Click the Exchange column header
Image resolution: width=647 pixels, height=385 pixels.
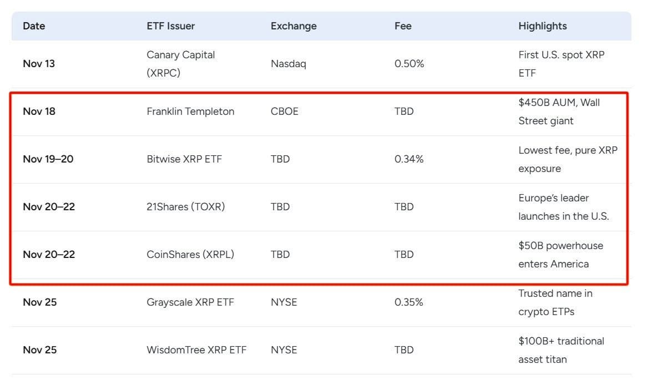click(x=294, y=26)
